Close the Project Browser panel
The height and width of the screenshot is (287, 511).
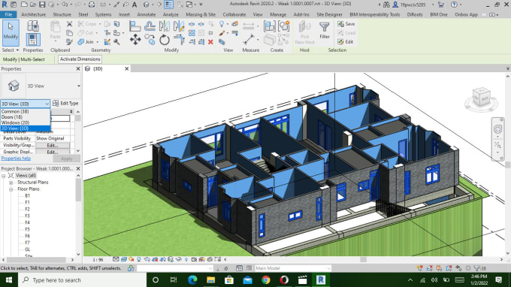[x=78, y=168]
